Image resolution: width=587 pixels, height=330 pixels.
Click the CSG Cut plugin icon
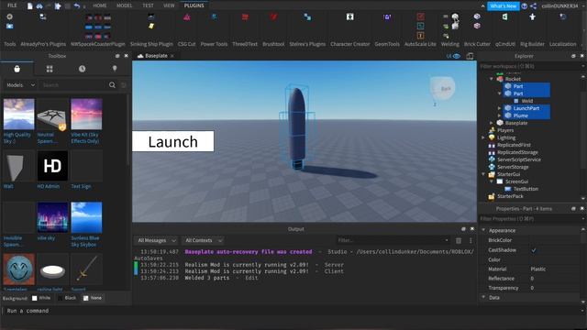[x=186, y=17]
